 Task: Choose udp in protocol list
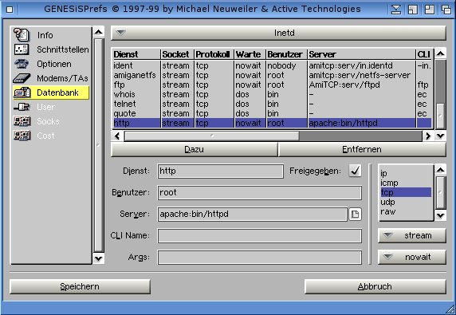[406, 202]
